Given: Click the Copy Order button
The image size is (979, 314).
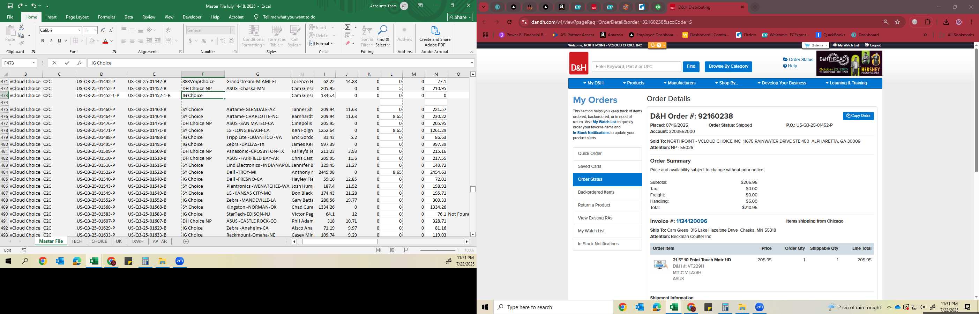Looking at the screenshot, I should pos(858,116).
